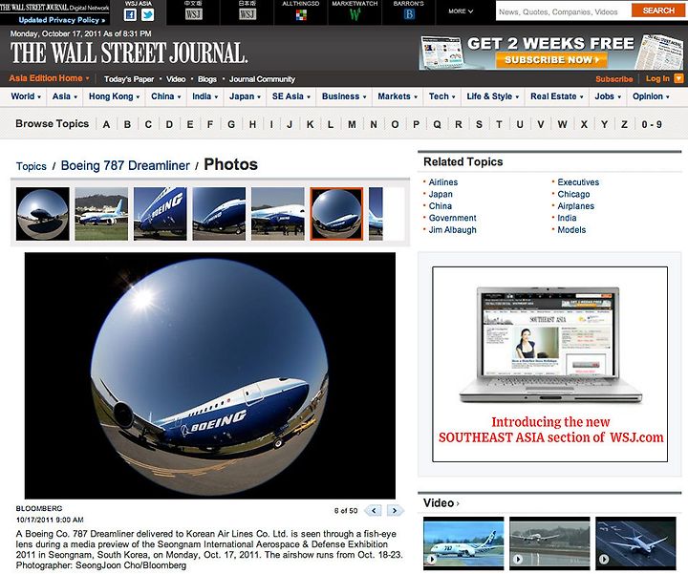Screen dimensions: 688x574
Task: Open the Models related topic
Action: pyautogui.click(x=571, y=230)
